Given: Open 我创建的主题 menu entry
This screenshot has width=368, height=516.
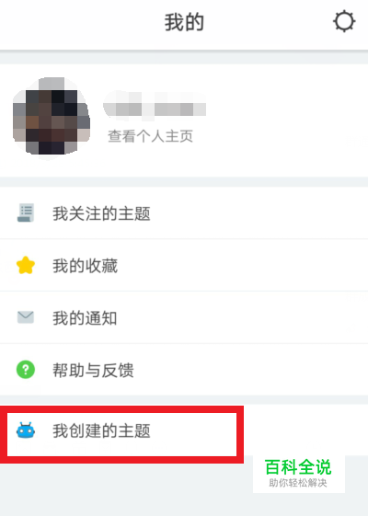Looking at the screenshot, I should [x=184, y=430].
